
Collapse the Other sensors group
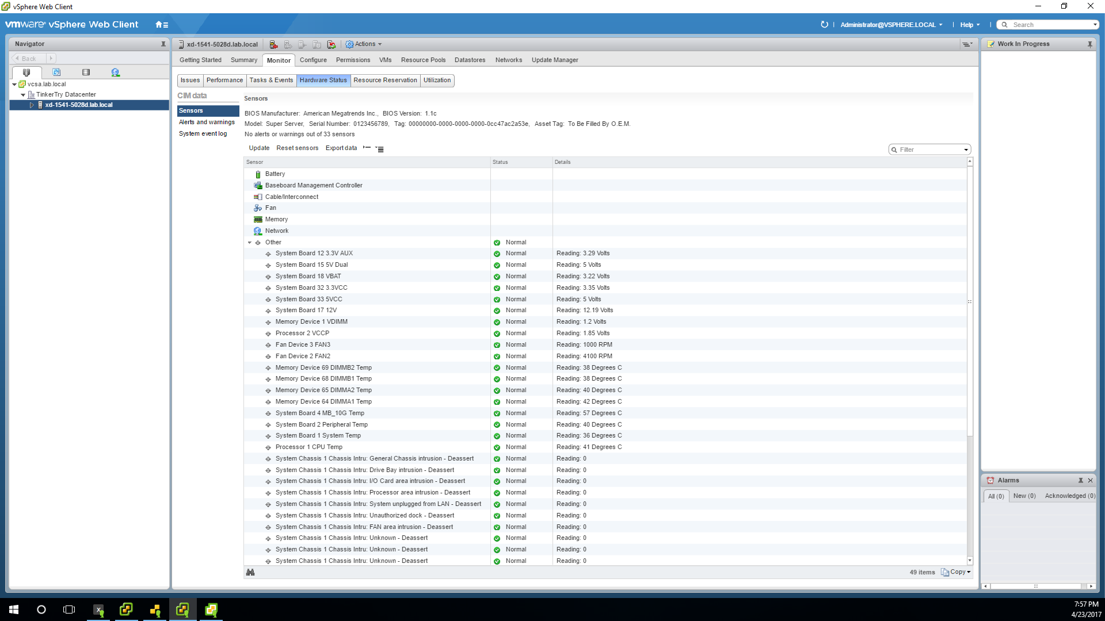(x=250, y=243)
